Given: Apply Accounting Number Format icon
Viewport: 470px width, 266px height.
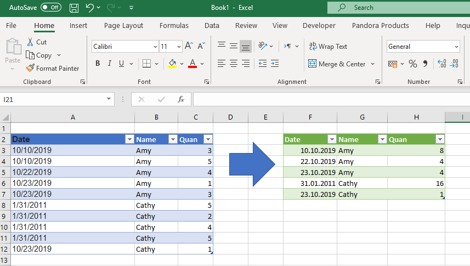Looking at the screenshot, I should 393,64.
